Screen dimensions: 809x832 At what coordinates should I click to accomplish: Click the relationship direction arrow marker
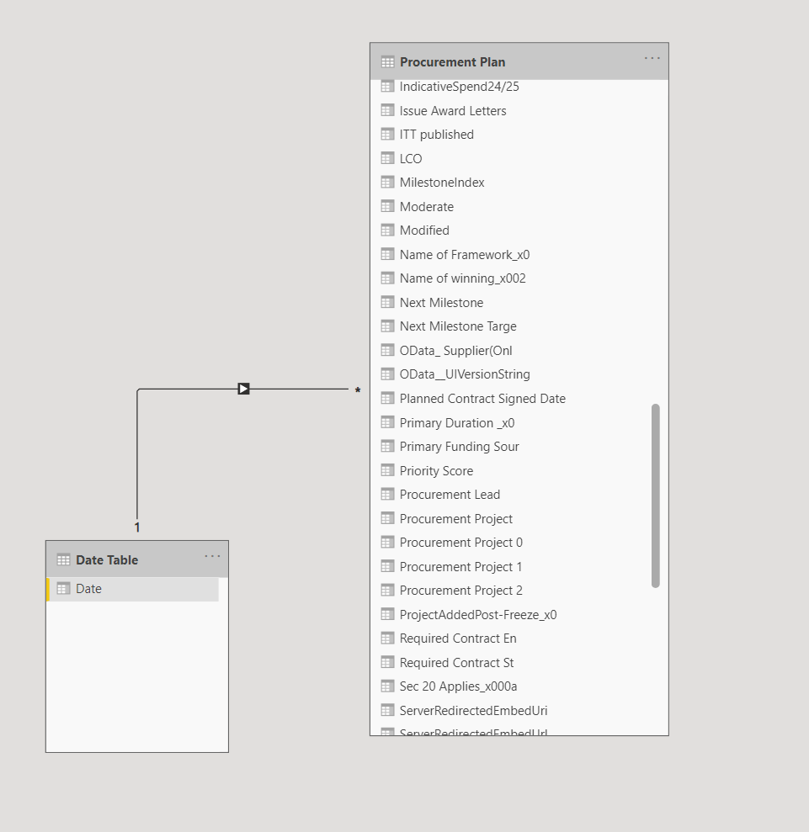(243, 389)
